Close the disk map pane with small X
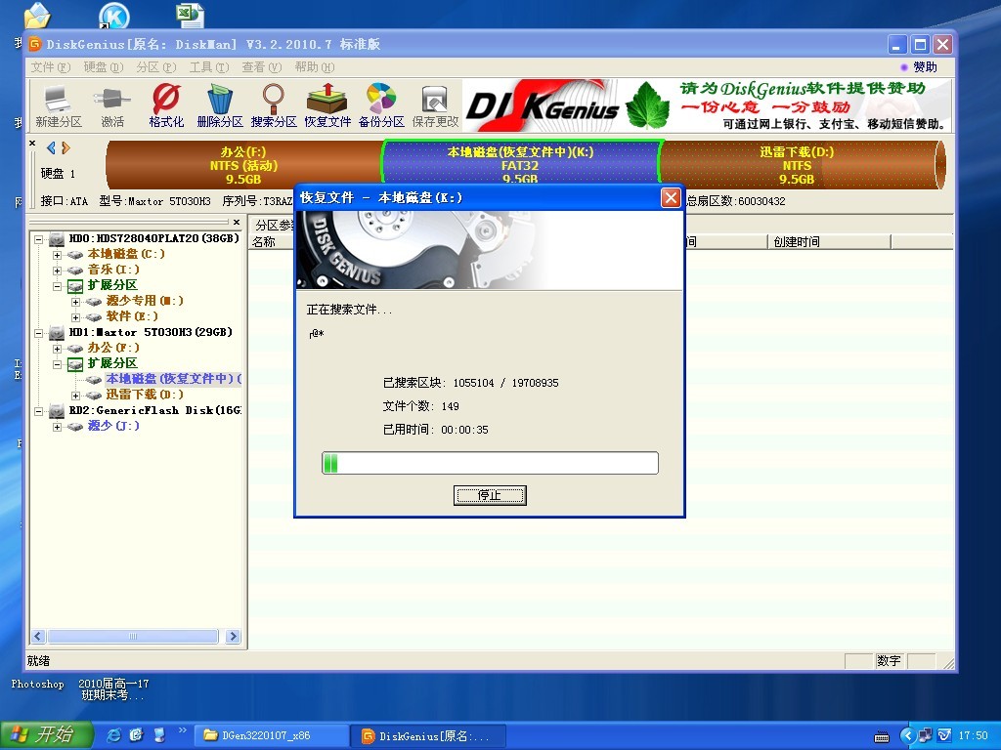The image size is (1001, 750). coord(32,144)
